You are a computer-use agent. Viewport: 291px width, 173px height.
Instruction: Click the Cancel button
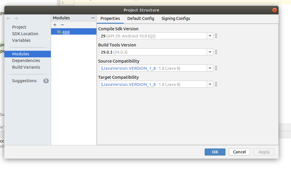coord(239,152)
